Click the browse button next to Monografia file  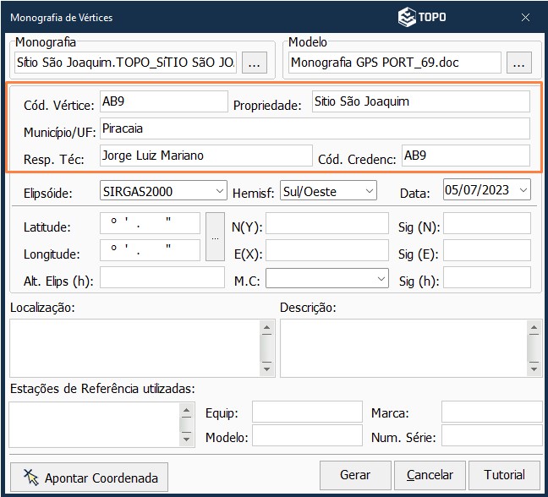coord(255,63)
